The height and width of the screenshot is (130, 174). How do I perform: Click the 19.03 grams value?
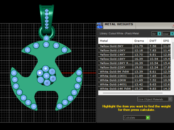138,68
